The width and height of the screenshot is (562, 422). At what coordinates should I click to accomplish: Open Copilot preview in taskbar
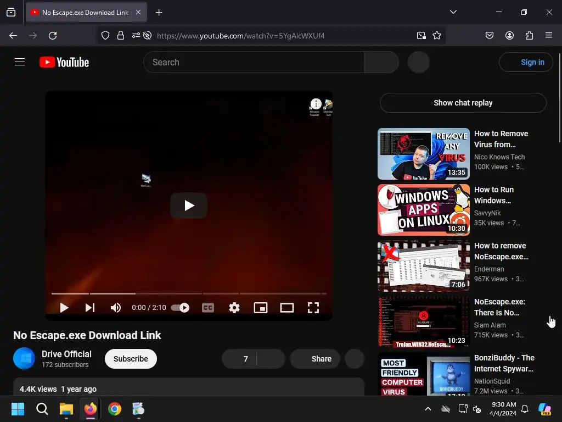545,409
